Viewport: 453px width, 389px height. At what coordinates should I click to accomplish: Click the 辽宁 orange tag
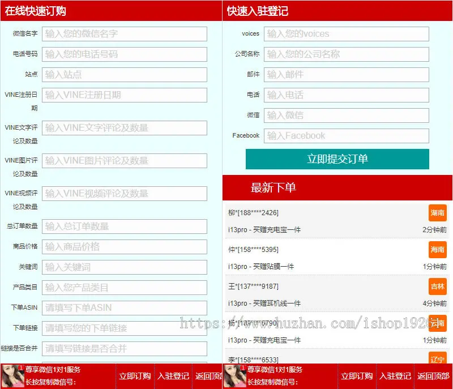[x=437, y=358]
